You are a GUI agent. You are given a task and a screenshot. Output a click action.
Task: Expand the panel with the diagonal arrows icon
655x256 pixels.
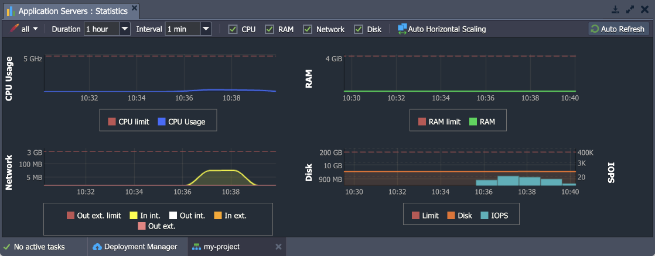[630, 9]
